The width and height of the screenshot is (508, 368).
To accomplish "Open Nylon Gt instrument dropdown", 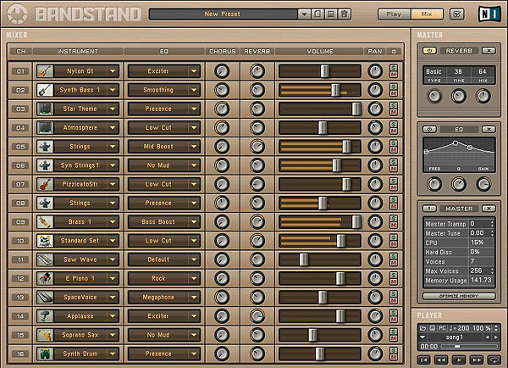I will tap(113, 71).
